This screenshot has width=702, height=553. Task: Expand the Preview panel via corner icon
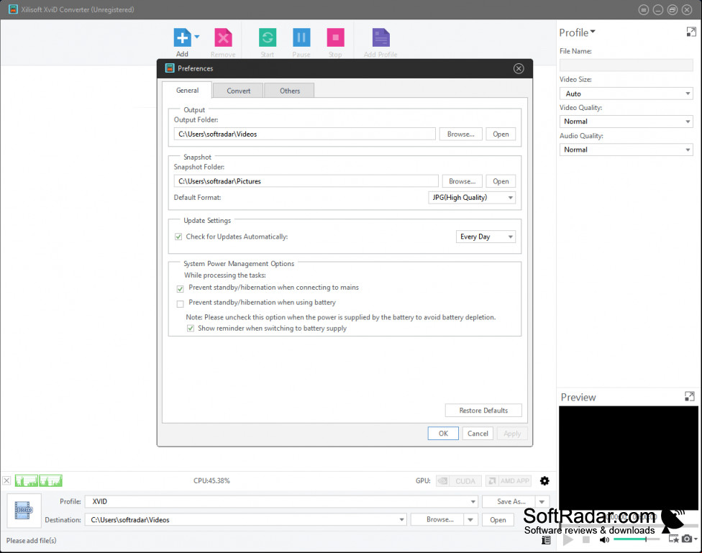point(690,396)
